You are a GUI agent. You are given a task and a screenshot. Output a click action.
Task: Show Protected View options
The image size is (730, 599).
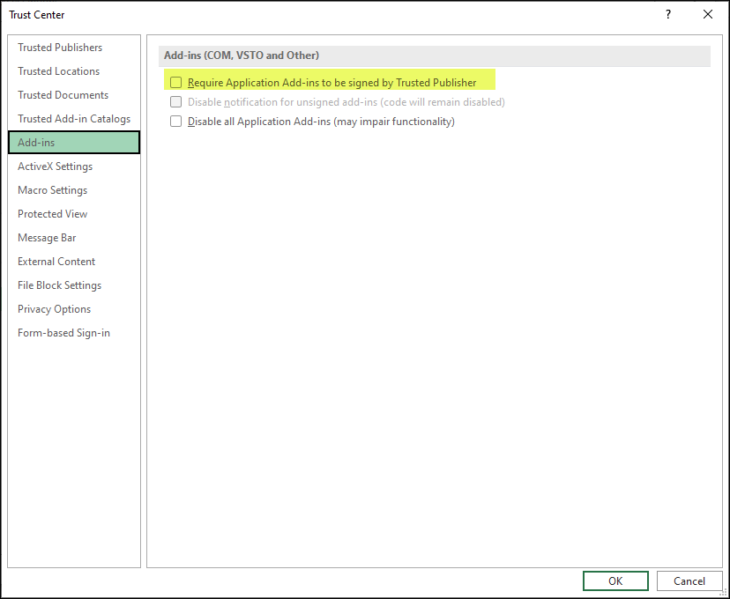pyautogui.click(x=74, y=213)
